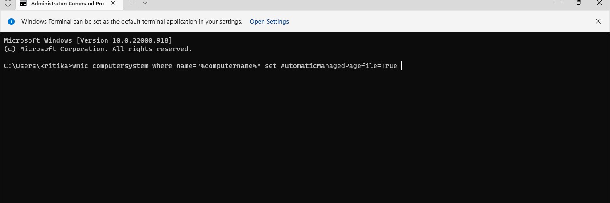Click the default terminal notification message text
The image size is (610, 203).
(x=132, y=21)
